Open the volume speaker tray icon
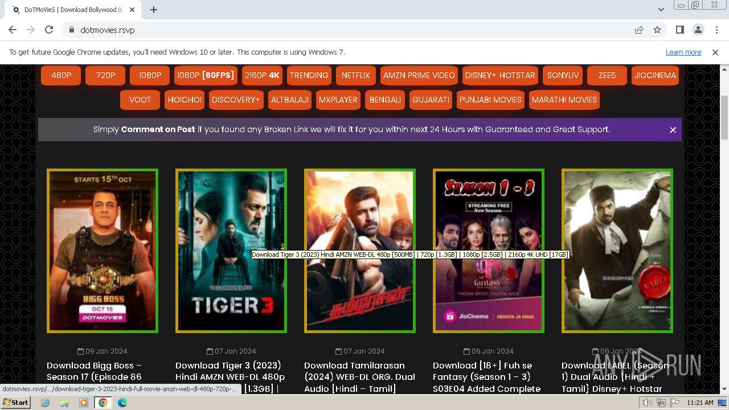 tap(648, 403)
